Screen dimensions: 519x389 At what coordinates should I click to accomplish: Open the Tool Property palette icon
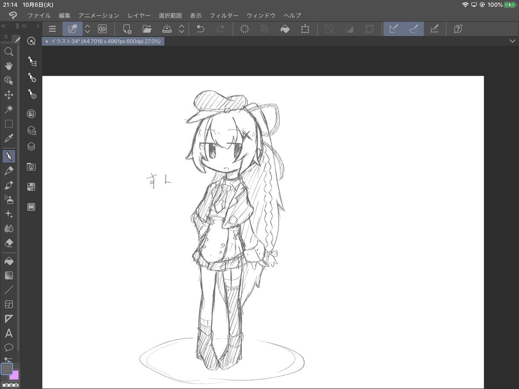[31, 78]
